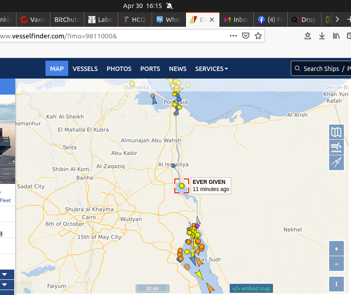
Task: Expand the SERVICES dropdown menu
Action: [x=211, y=69]
